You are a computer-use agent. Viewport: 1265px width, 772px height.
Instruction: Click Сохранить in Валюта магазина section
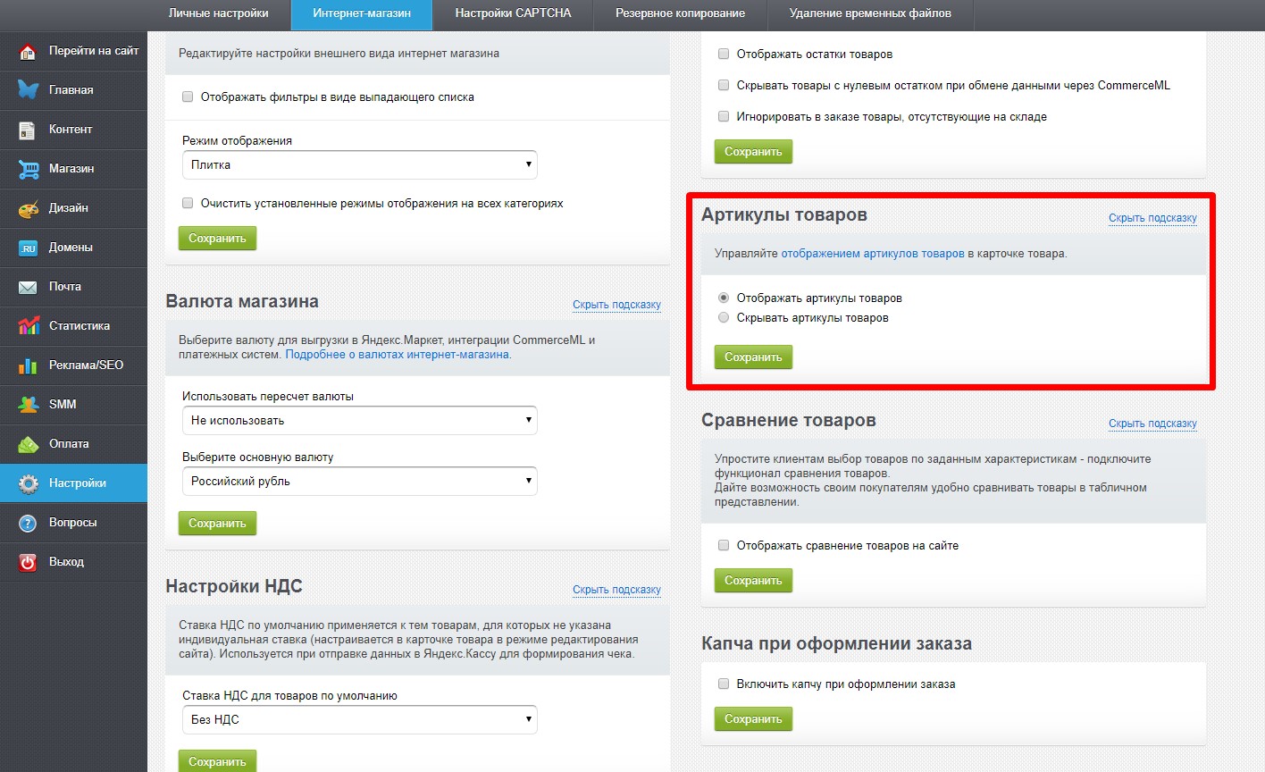(x=217, y=524)
